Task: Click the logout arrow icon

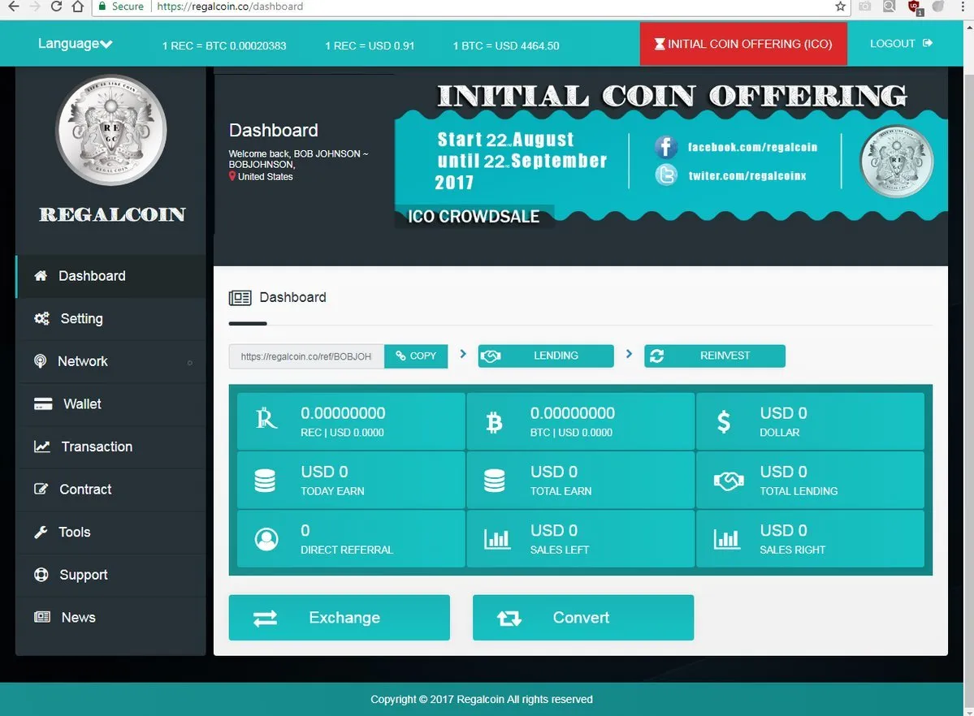Action: click(928, 43)
